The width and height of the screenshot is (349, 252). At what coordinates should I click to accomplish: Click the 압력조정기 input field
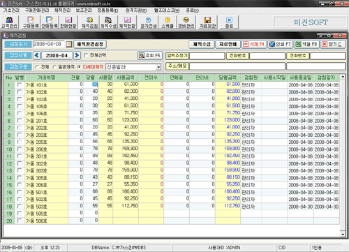tap(207, 56)
